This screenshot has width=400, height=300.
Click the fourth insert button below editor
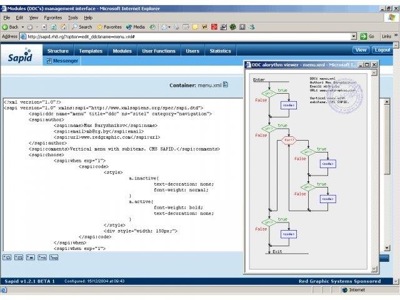coord(42,257)
